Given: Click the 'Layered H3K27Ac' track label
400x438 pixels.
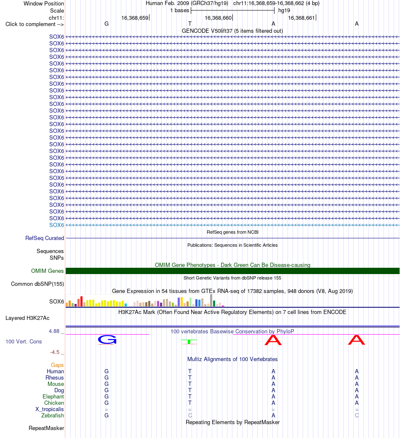Looking at the screenshot, I should click(x=27, y=318).
